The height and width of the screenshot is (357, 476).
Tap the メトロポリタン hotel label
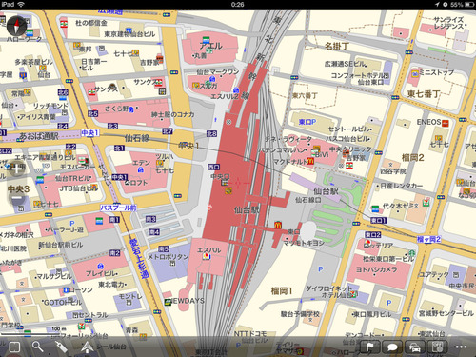168,257
